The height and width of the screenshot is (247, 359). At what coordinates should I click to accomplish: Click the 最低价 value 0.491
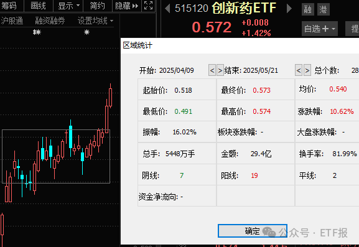(183, 111)
